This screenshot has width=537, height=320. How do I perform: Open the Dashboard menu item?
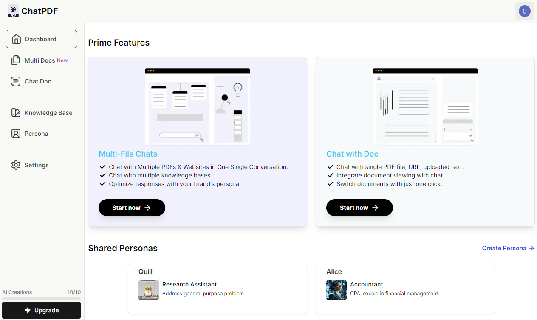tap(41, 39)
